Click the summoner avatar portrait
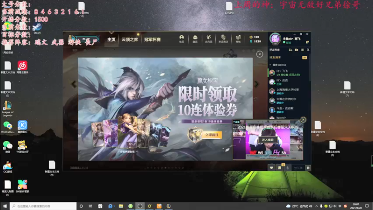 (275, 39)
